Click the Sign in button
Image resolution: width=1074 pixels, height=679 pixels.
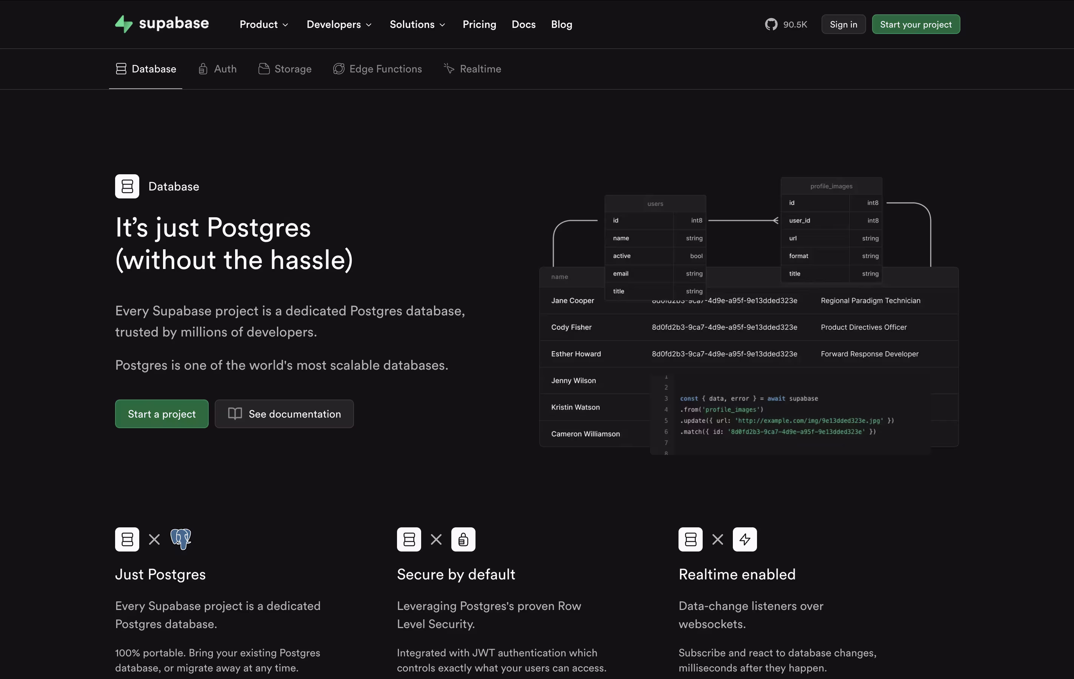click(843, 24)
